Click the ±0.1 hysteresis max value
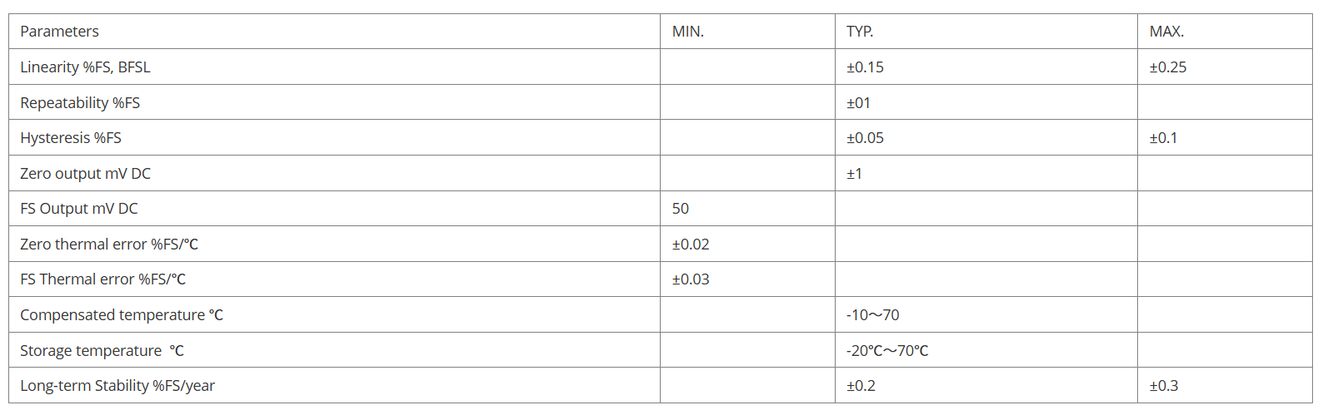This screenshot has width=1323, height=415. click(x=1163, y=138)
